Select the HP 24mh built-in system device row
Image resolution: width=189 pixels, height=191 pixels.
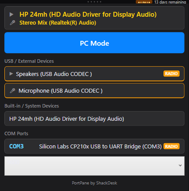(x=94, y=119)
